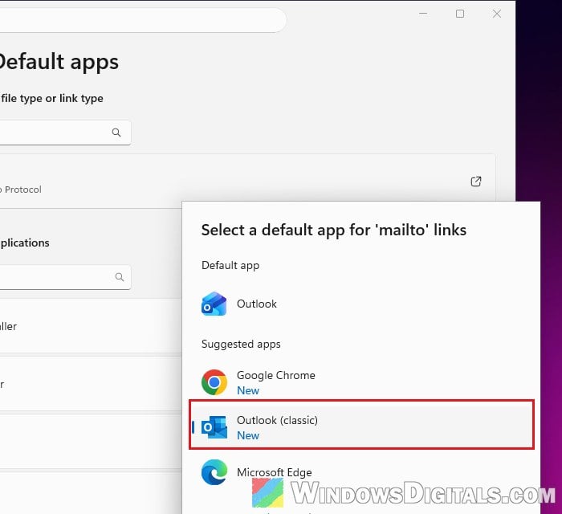Click 'New' label under Outlook (classic)
Viewport: 562px width, 514px height.
(x=248, y=435)
